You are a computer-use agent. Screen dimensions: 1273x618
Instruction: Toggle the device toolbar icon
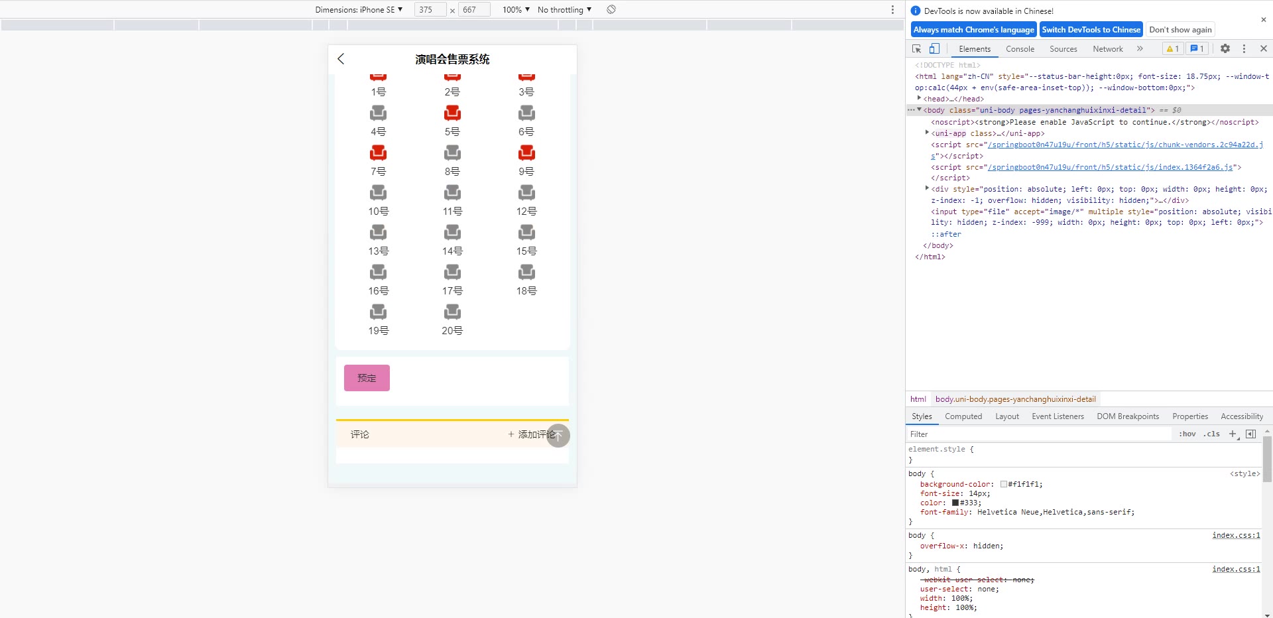pos(934,48)
